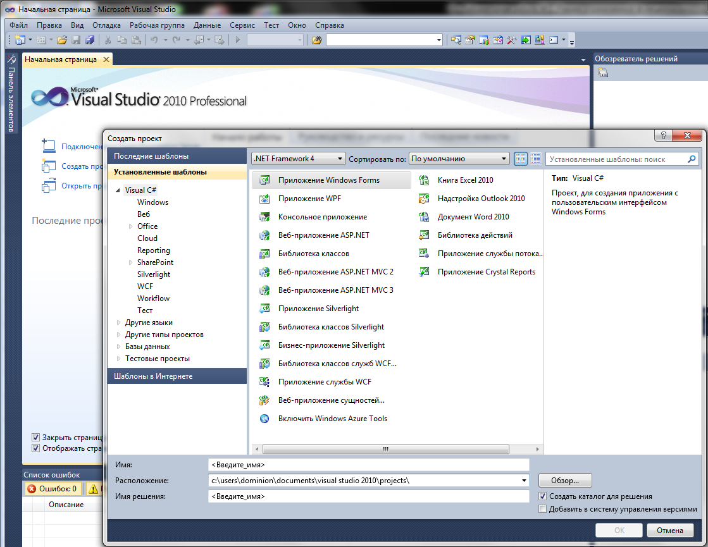Click the New Project toolbar icon

coord(20,40)
